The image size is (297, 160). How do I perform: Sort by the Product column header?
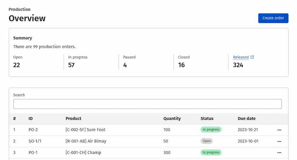tap(74, 118)
